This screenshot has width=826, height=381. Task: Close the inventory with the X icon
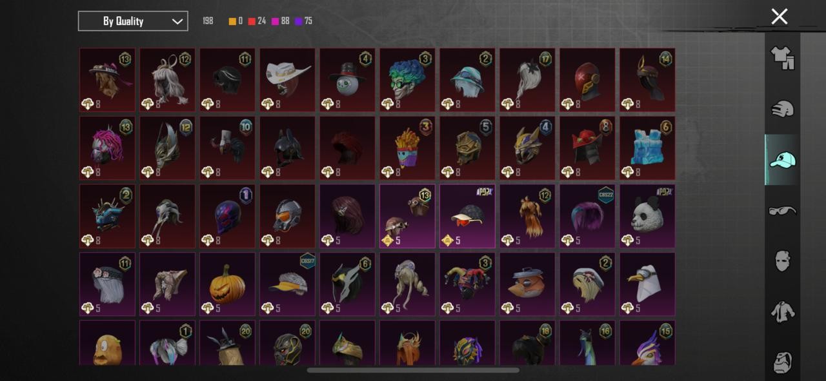780,17
